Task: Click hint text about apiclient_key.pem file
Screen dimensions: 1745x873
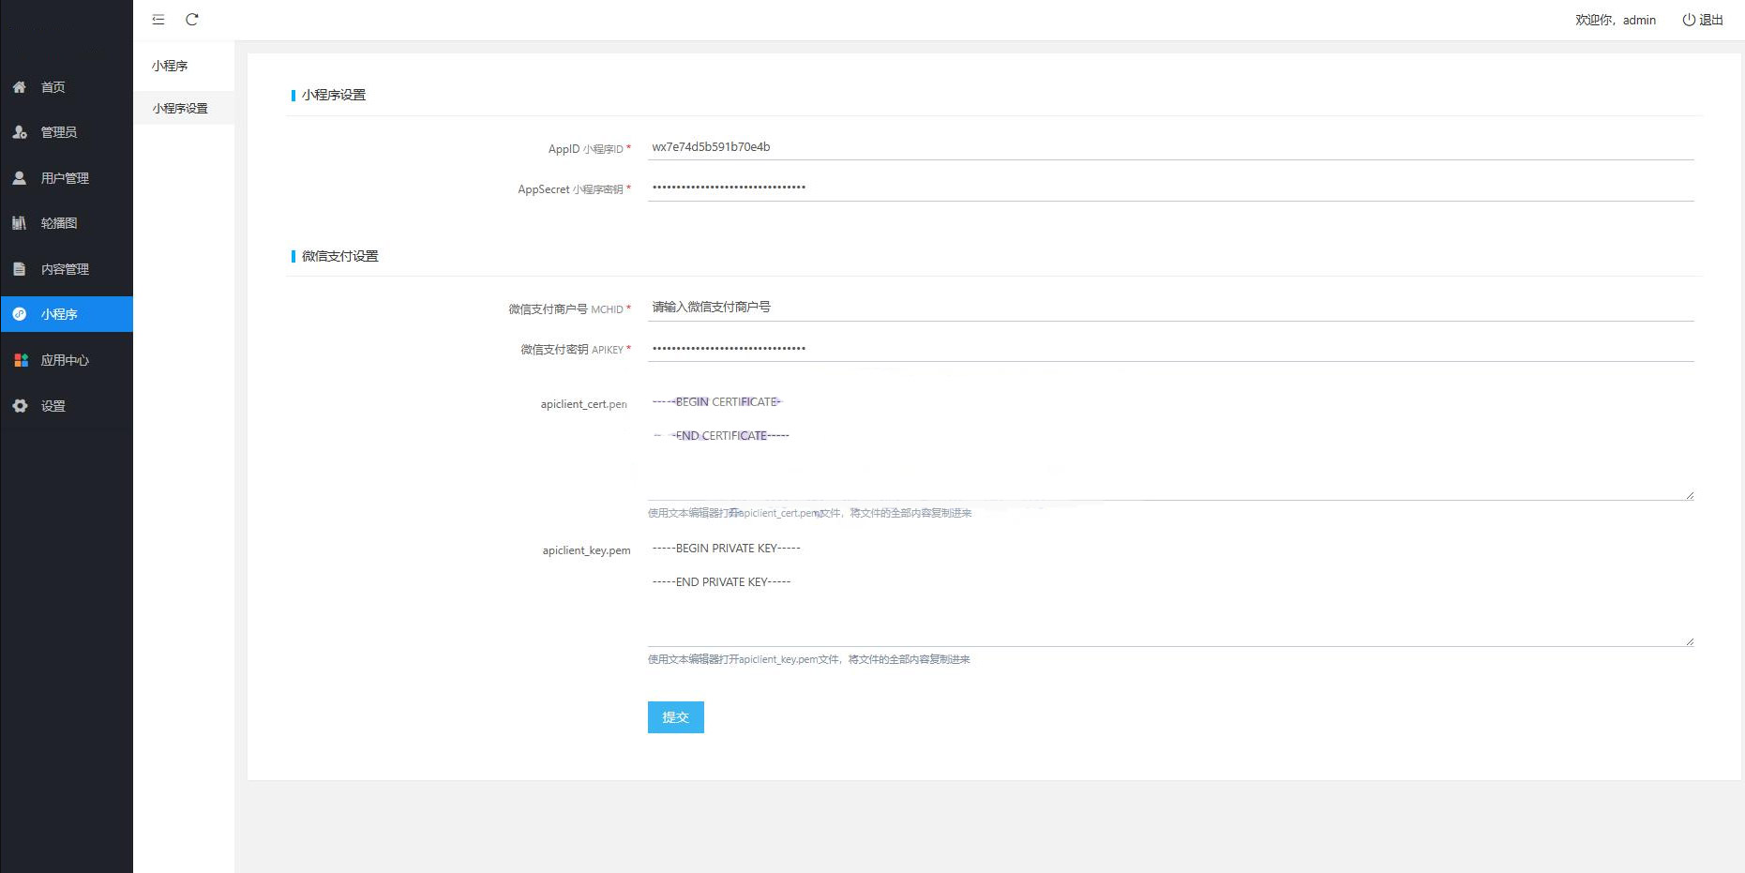Action: (808, 659)
